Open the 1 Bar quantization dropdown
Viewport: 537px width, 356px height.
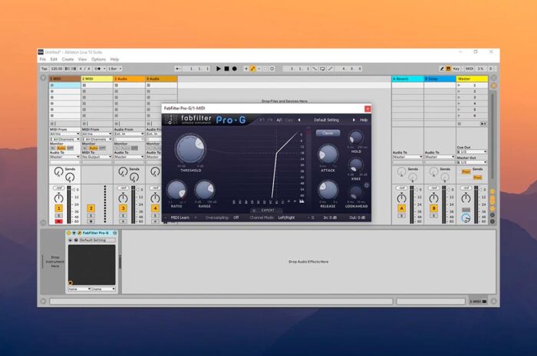[115, 69]
